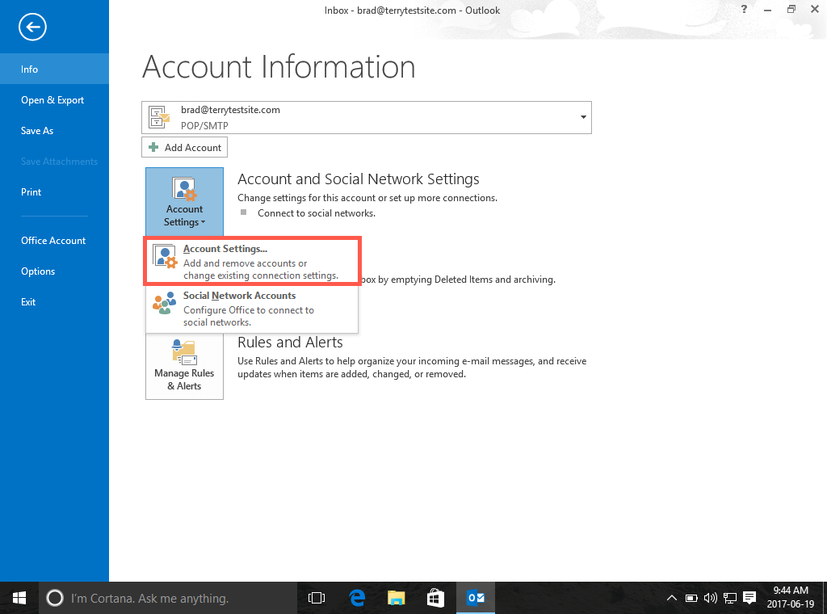Expand the brad@terrytestsite.com account selector
The height and width of the screenshot is (614, 827).
pos(366,118)
